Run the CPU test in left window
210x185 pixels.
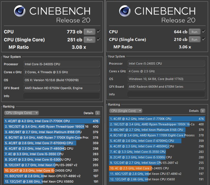[89, 32]
